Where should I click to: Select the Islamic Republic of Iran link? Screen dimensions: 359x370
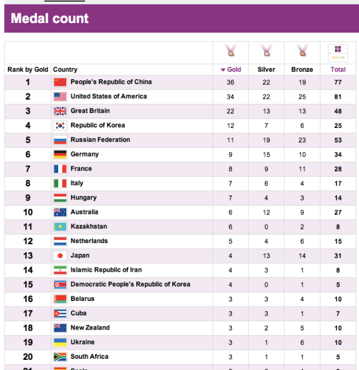click(x=106, y=270)
